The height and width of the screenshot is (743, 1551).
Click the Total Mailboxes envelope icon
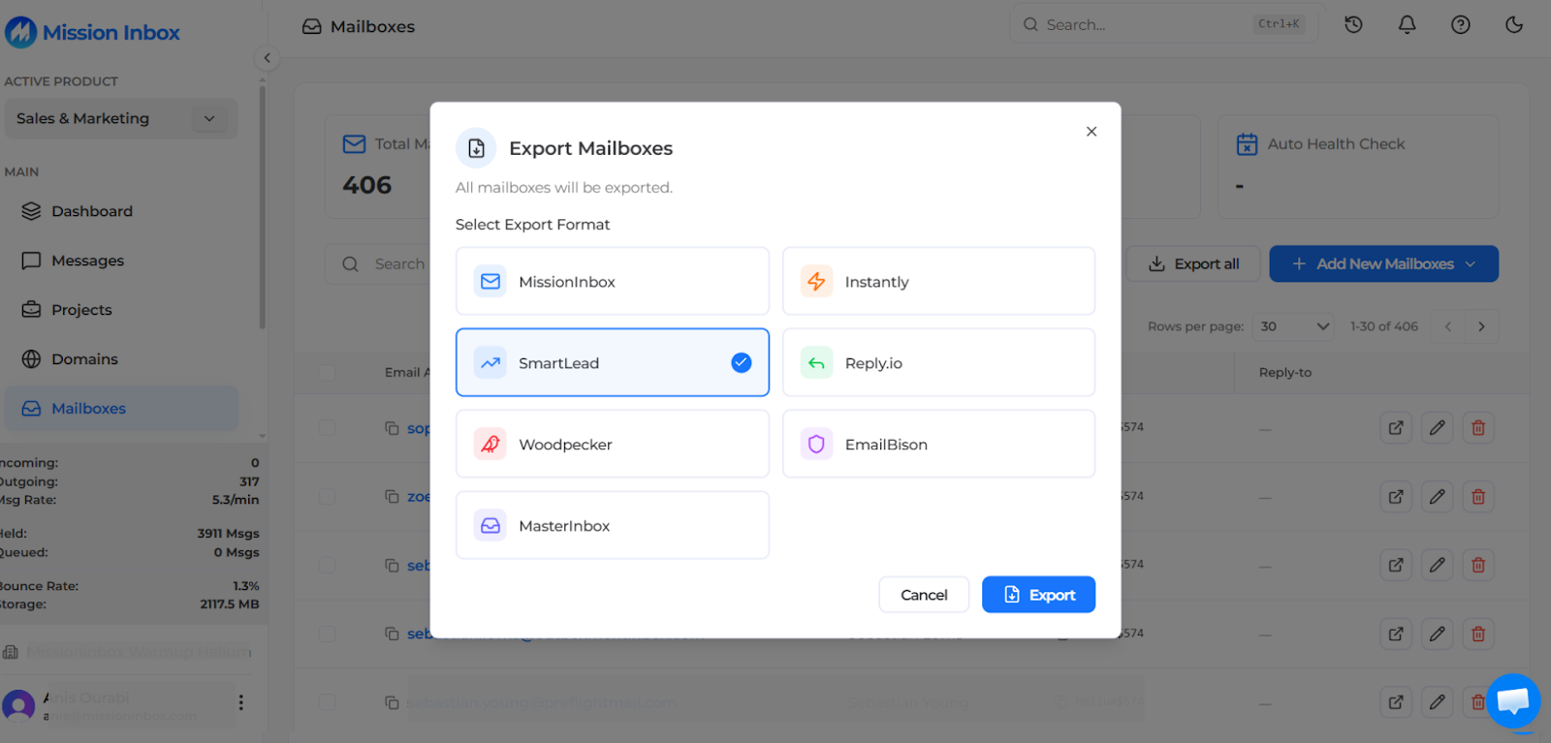pyautogui.click(x=355, y=143)
